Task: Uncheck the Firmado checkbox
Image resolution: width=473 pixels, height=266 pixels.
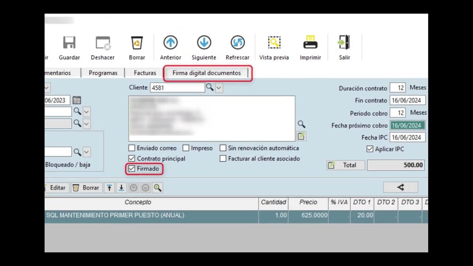Action: [x=132, y=169]
